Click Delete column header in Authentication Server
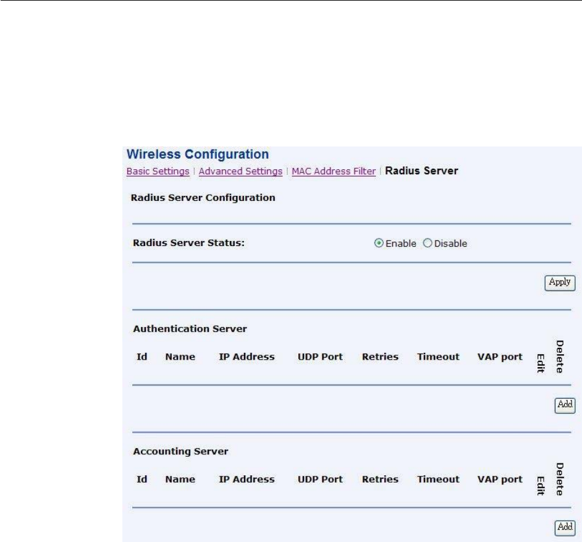Image resolution: width=582 pixels, height=542 pixels. [560, 357]
